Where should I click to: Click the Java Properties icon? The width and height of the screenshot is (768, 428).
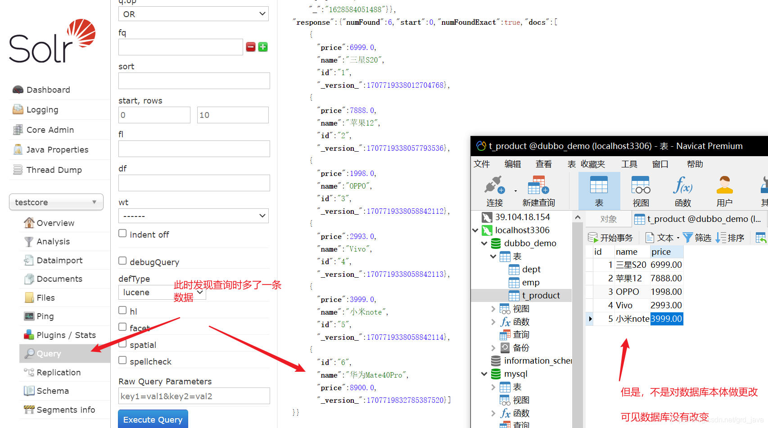(x=18, y=149)
